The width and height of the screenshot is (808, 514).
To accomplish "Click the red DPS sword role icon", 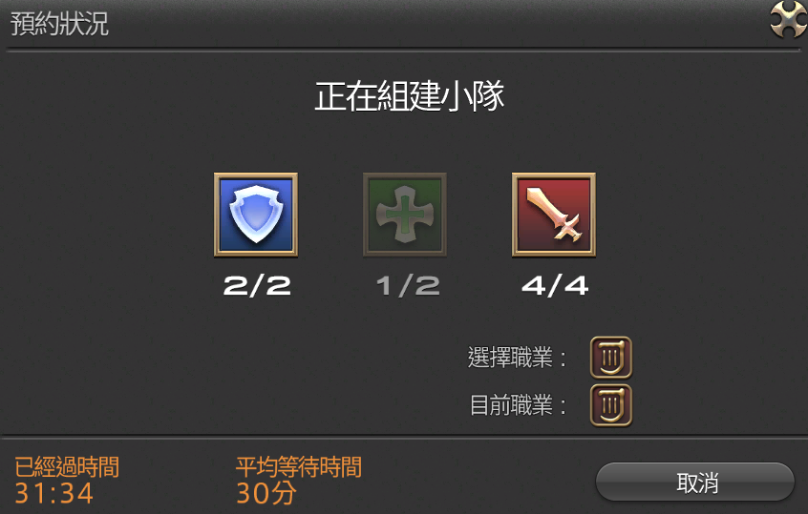I will click(x=554, y=215).
